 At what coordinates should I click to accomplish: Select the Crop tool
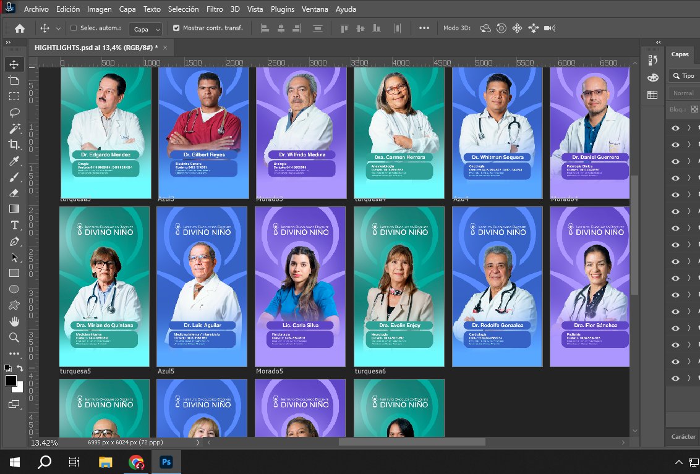tap(14, 145)
